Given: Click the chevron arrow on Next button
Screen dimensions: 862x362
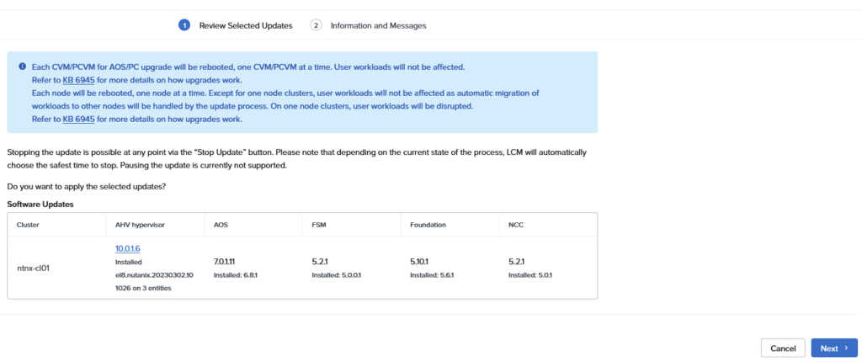Looking at the screenshot, I should tap(845, 349).
